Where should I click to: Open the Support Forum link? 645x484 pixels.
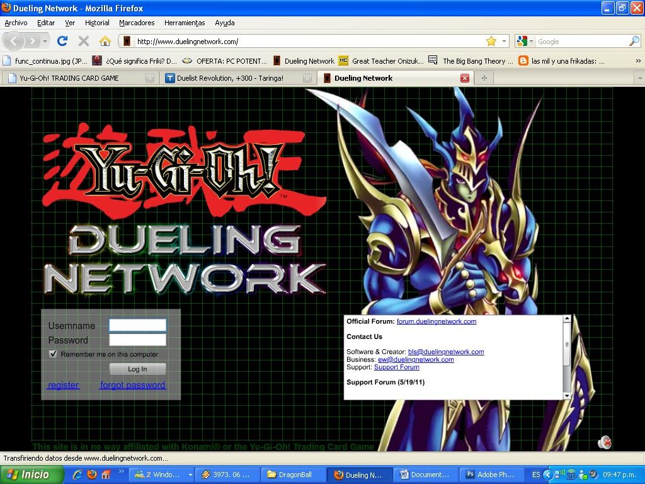coord(397,367)
